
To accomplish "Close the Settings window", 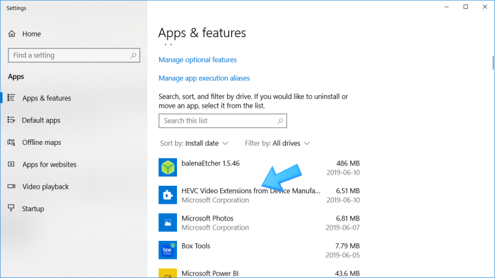I will coord(485,7).
